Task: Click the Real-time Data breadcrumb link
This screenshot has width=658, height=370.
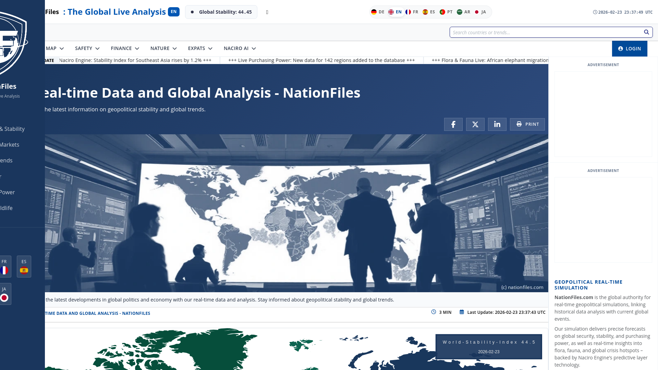Action: (97, 313)
